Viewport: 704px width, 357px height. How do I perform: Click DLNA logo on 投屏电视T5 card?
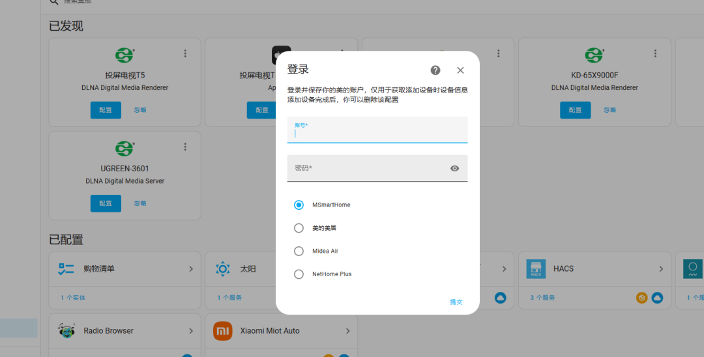coord(125,55)
